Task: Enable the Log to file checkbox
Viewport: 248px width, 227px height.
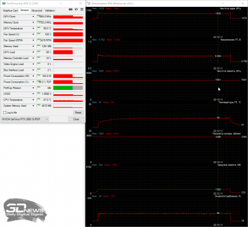Action: 4,113
